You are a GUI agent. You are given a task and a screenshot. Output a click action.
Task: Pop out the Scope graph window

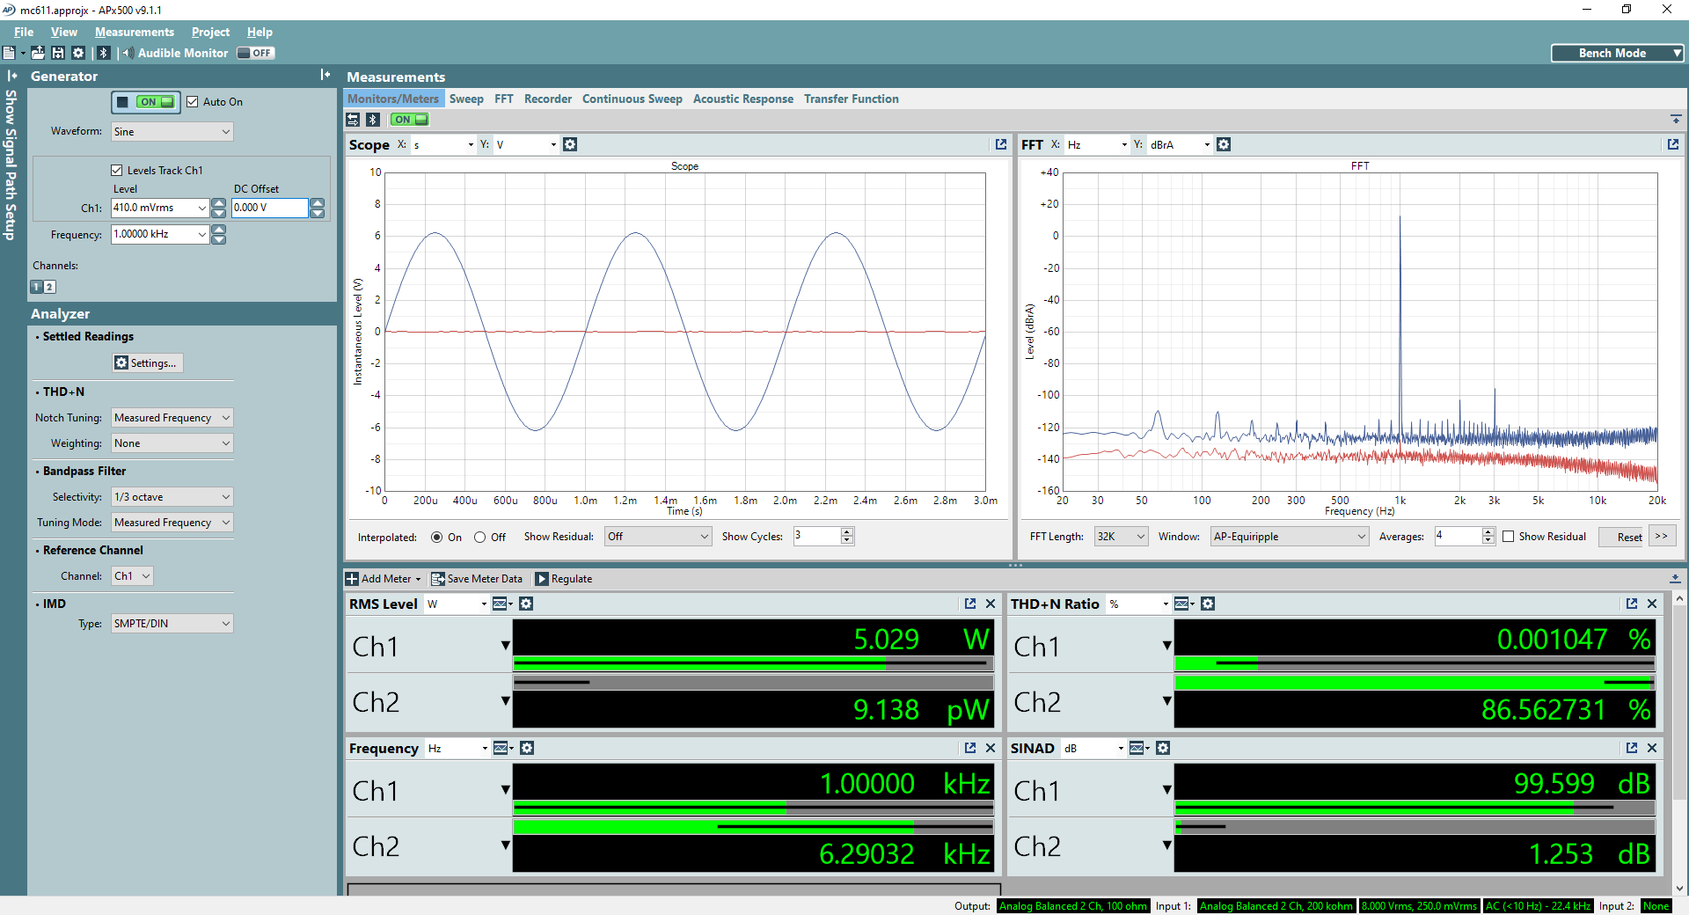pos(1000,144)
